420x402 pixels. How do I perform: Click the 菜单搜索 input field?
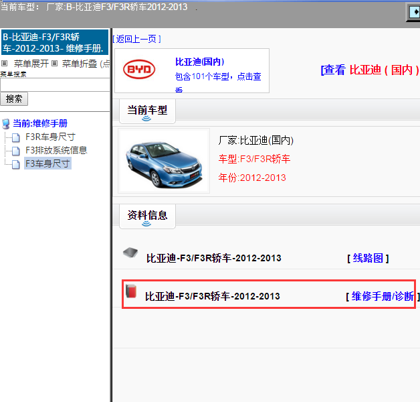point(55,85)
